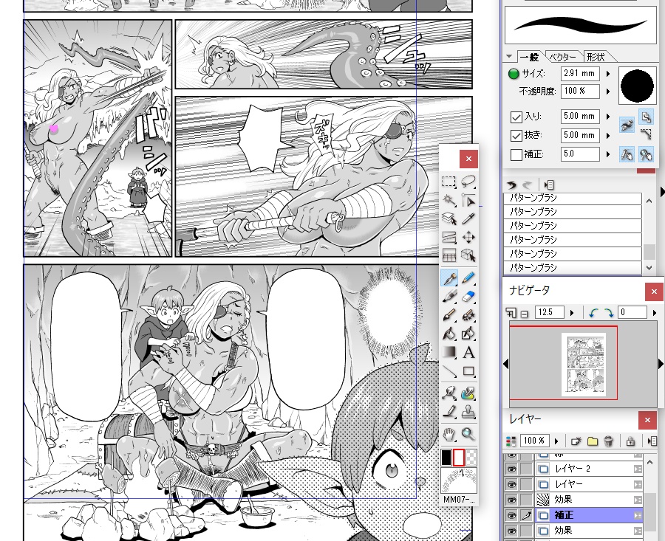Click the Navigator page thumbnail
Image resolution: width=665 pixels, height=541 pixels.
pos(584,365)
